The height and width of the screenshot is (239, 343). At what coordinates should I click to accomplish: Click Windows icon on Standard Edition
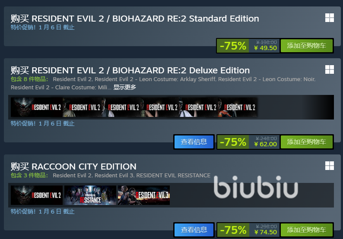[x=330, y=18]
